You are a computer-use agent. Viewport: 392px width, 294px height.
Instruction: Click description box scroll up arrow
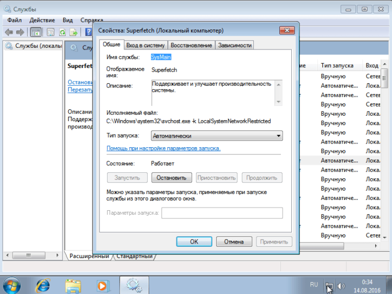coord(279,85)
